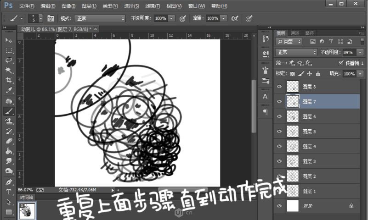Hide layer 图层 8 with eye icon
Image resolution: width=368 pixels, height=220 pixels.
tap(280, 86)
